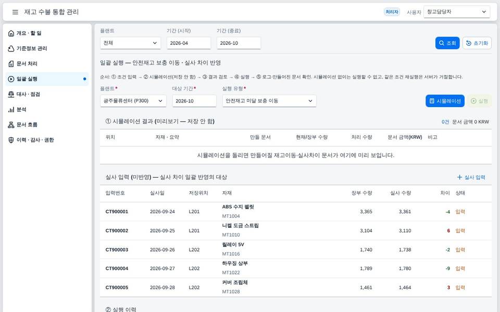Image resolution: width=500 pixels, height=312 pixels.
Task: Click the play-circle icon beside 일괄 실행
Action: coord(11,79)
